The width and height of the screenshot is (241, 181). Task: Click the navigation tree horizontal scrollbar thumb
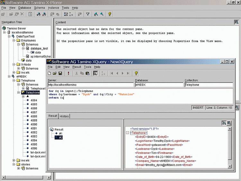click(x=24, y=177)
